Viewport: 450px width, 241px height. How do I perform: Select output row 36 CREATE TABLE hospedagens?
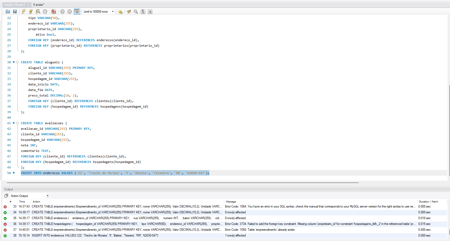[x=224, y=224]
